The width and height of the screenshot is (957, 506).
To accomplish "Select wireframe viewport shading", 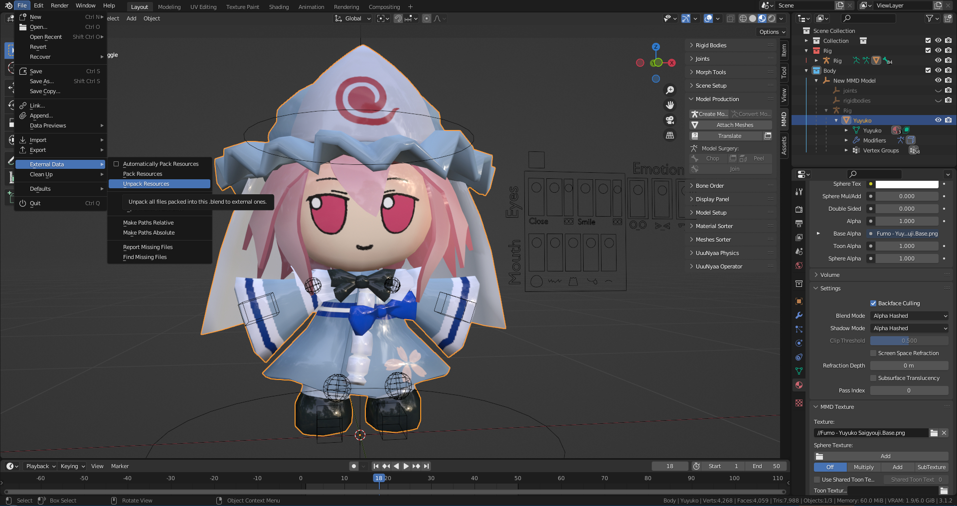I will point(743,18).
